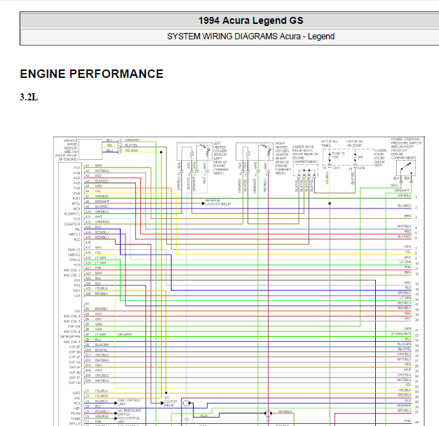Click the 'CYP 2P' signal label
This screenshot has width=439, height=426.
coord(75,347)
